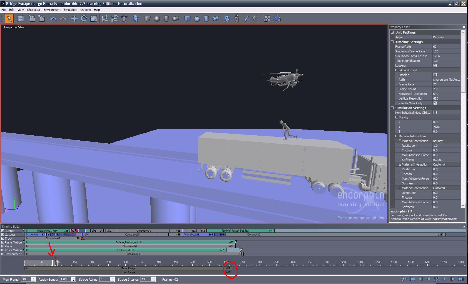This screenshot has width=468, height=284.
Task: Click the Undo arrow icon
Action: [x=53, y=19]
